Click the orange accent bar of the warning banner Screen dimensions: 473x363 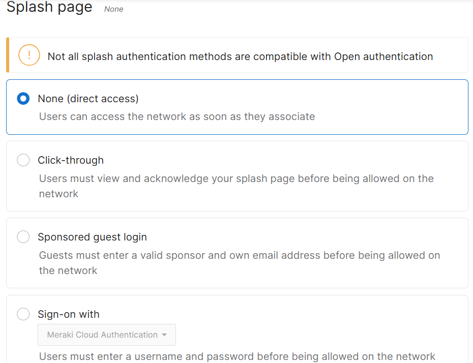[x=8, y=55]
